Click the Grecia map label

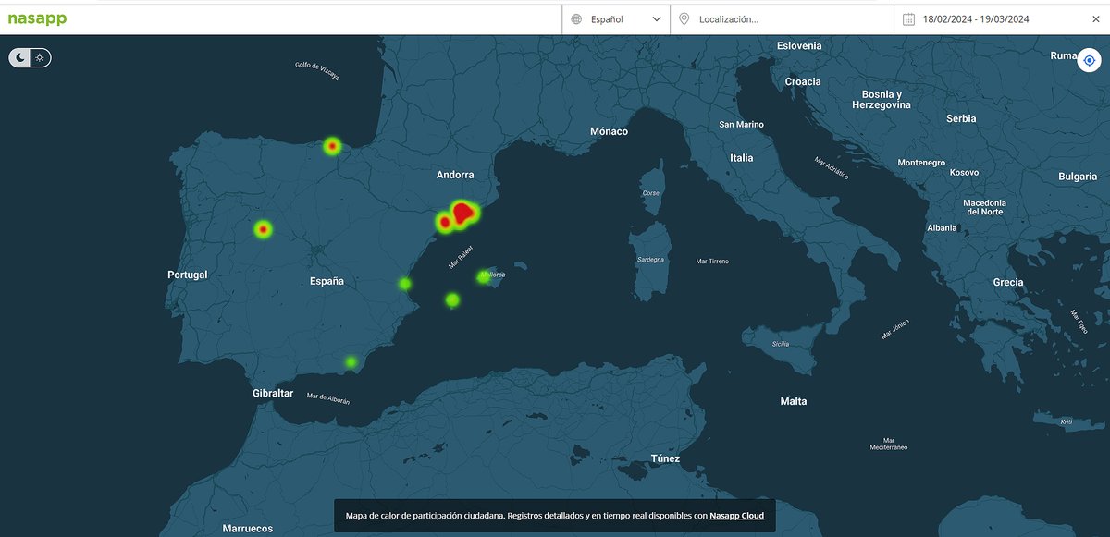(x=1008, y=282)
